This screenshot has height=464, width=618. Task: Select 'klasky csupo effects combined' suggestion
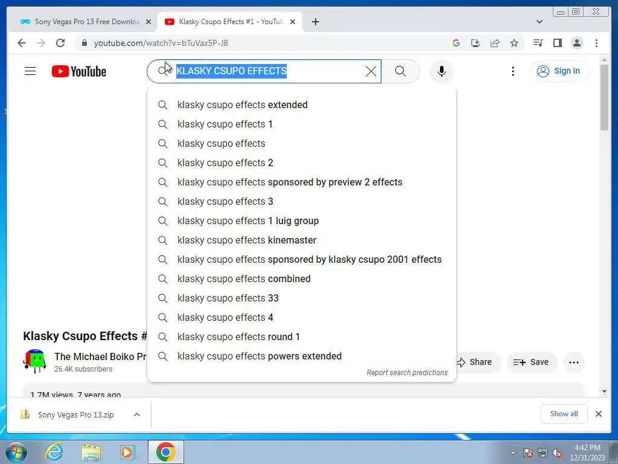tap(302, 279)
